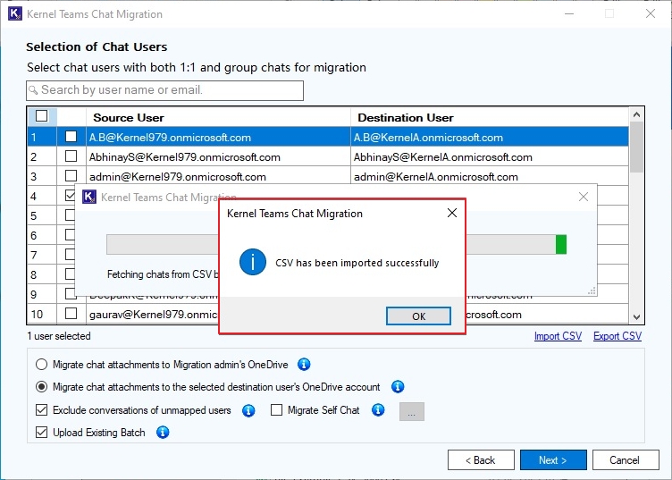
Task: Close the CSV imported message box
Action: tap(451, 213)
